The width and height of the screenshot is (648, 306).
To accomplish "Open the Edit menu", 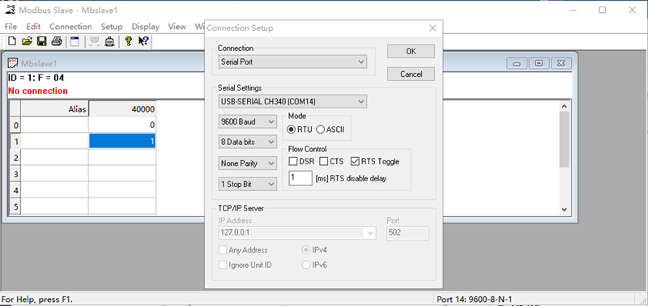I will pos(33,27).
